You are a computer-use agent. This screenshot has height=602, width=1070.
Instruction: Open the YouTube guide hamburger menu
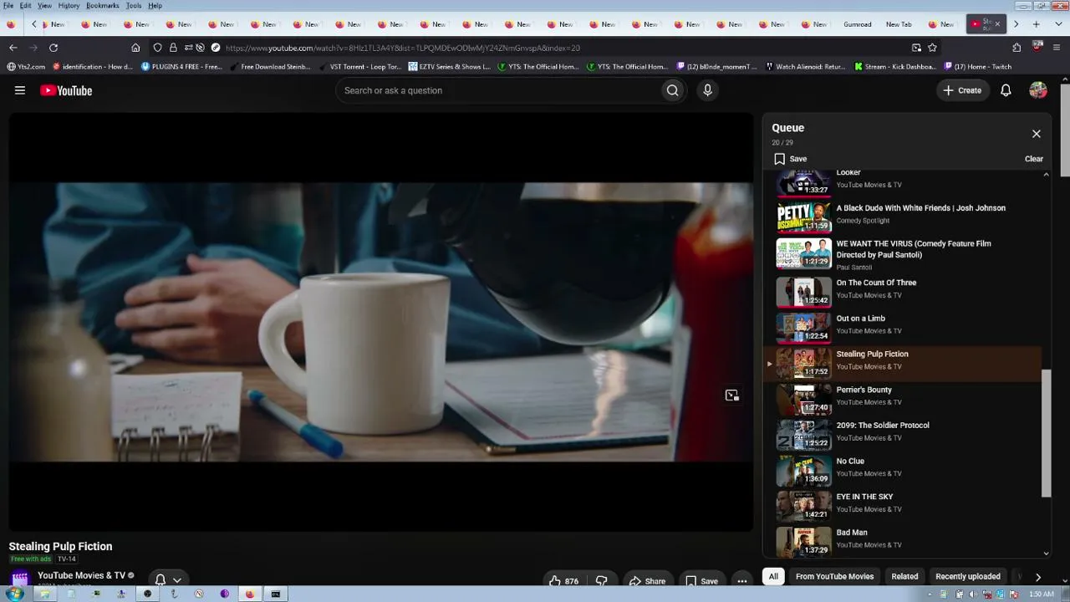20,90
